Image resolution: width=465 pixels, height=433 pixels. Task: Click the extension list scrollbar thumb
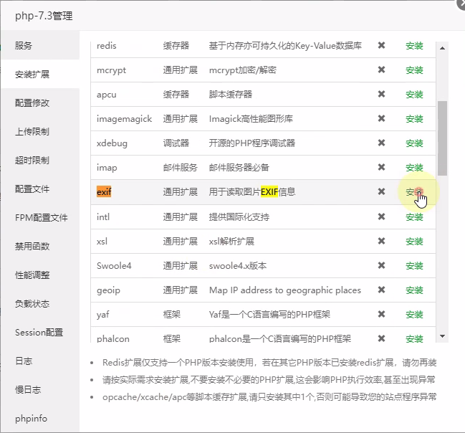point(442,138)
